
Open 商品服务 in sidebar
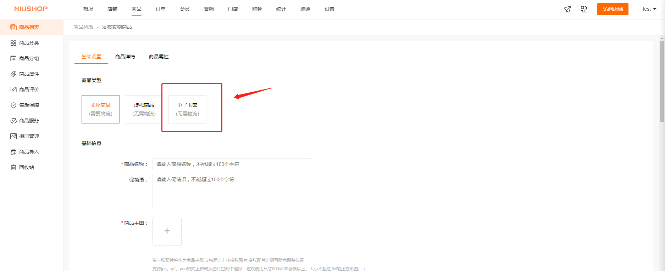click(x=32, y=121)
